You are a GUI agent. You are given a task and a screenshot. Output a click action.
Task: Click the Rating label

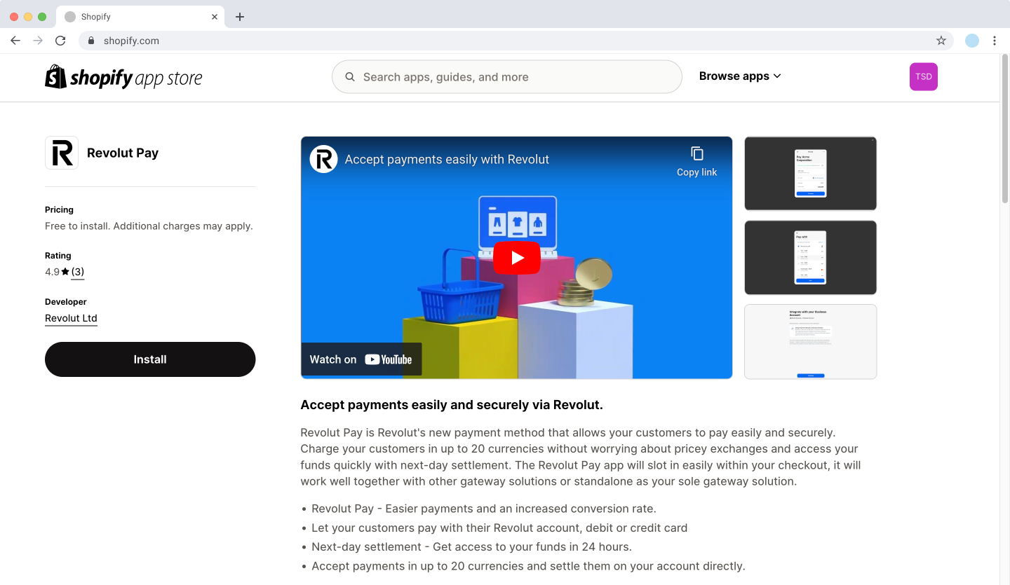[58, 256]
